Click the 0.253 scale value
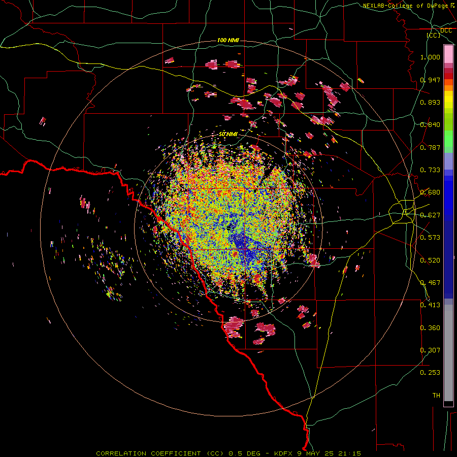Viewport: 457px width, 457px height. [x=430, y=373]
